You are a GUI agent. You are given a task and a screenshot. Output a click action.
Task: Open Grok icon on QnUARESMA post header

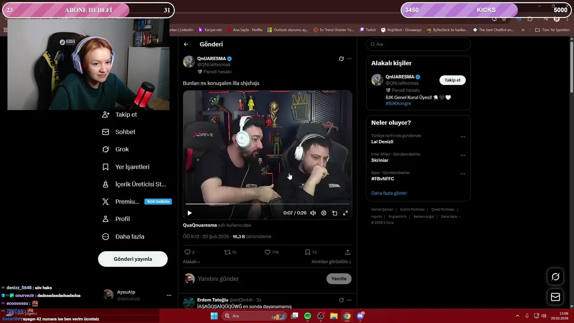(x=341, y=59)
